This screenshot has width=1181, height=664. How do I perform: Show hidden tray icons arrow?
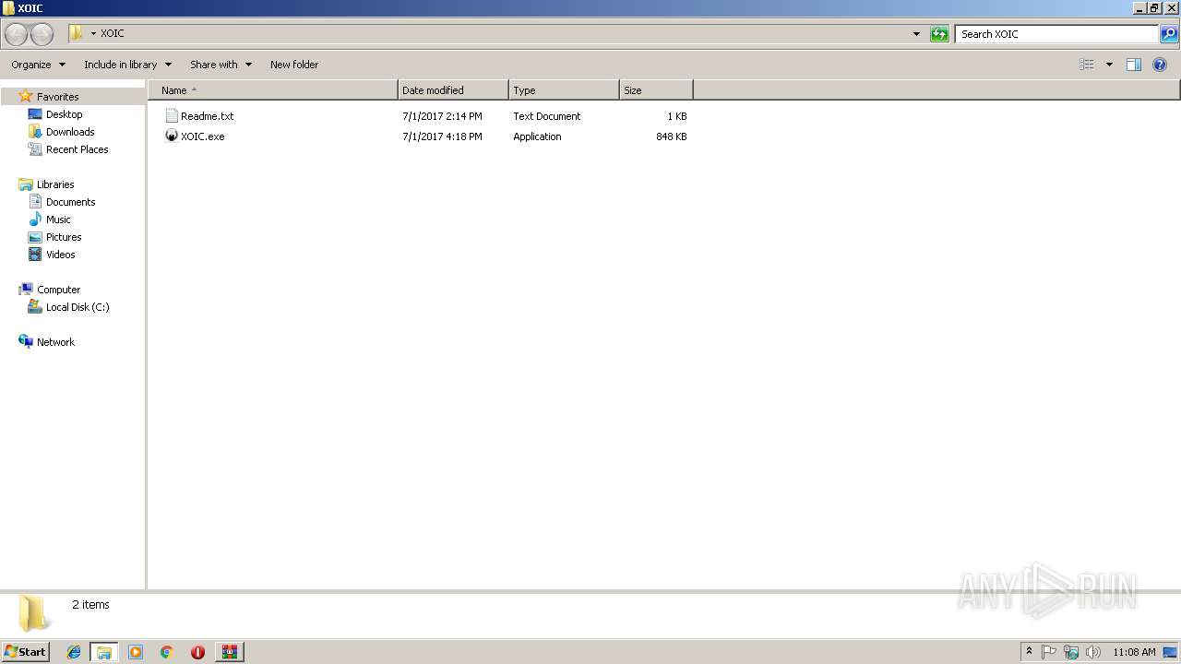coord(1029,651)
